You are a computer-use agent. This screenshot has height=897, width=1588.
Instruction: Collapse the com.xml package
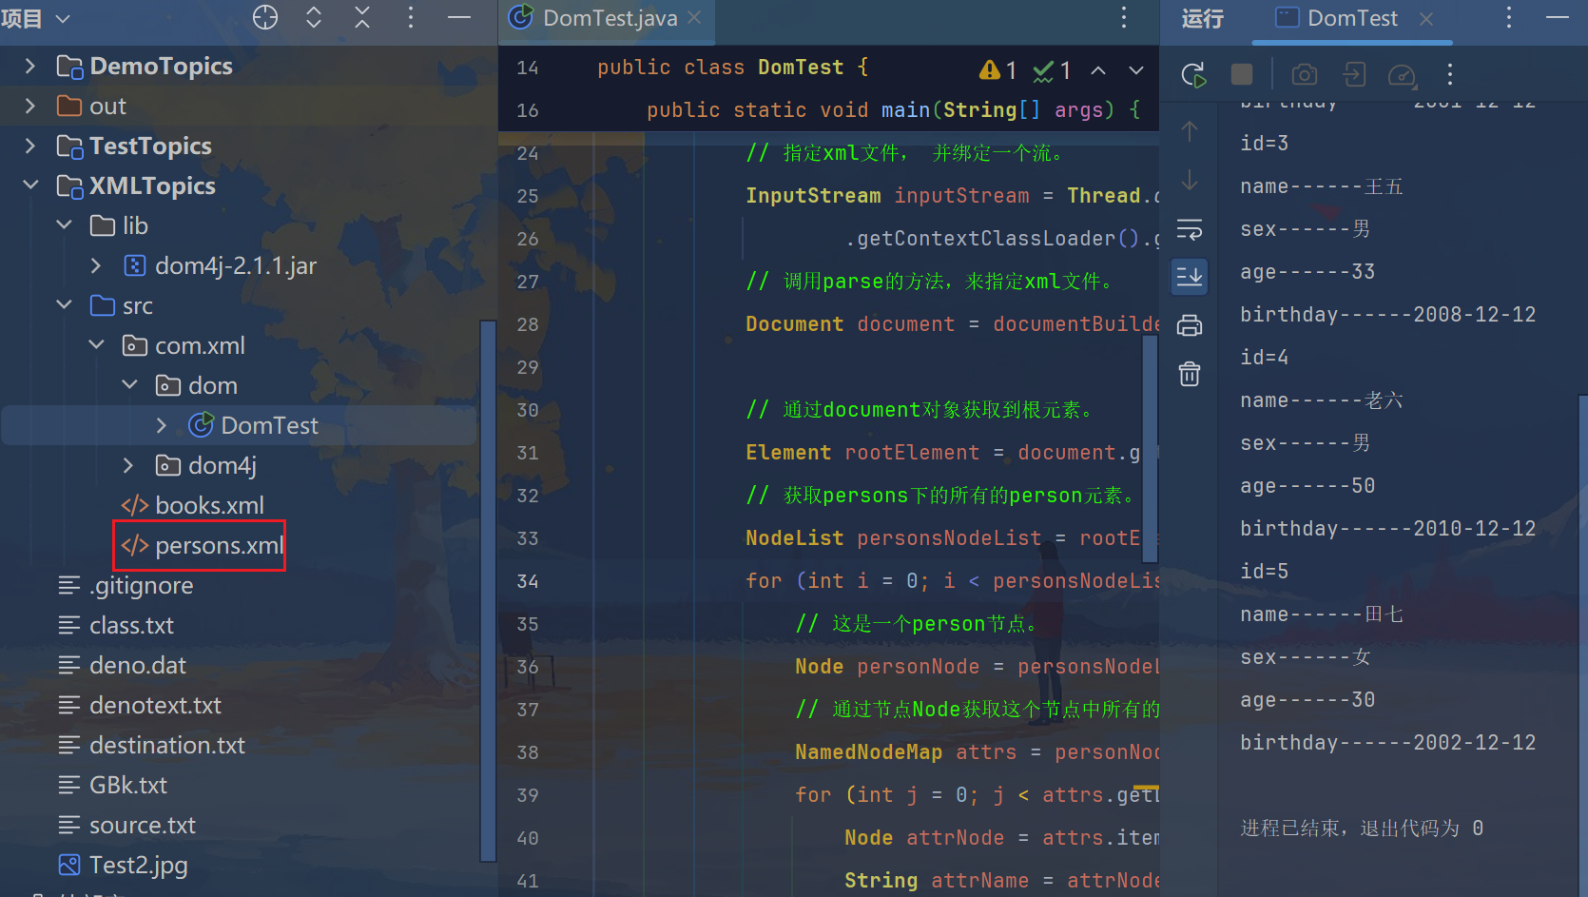(x=96, y=345)
